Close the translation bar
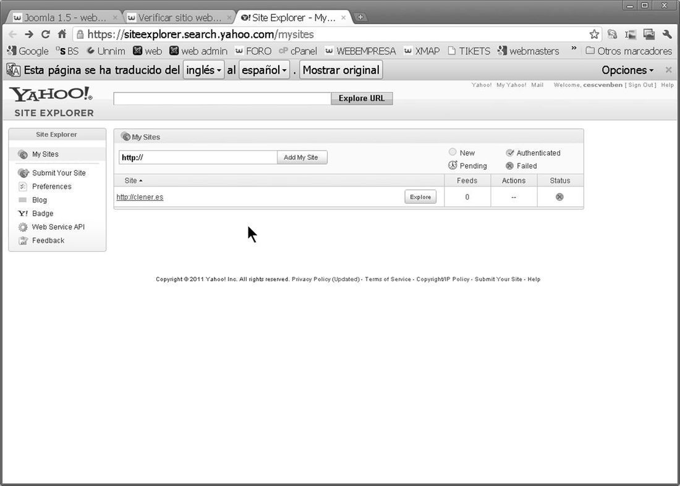 coord(668,70)
